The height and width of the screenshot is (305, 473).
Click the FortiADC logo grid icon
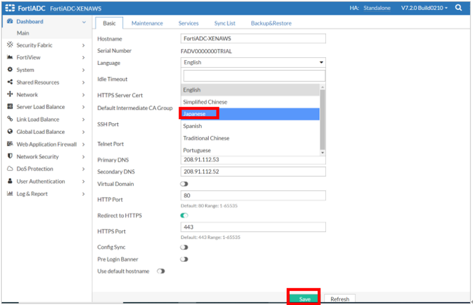[10, 8]
